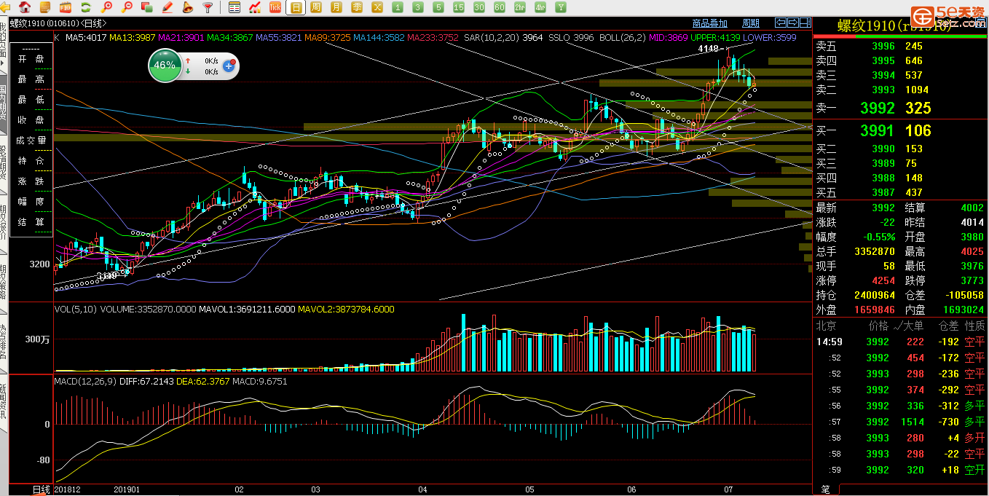Select the X custom period button
Viewport: 989px width, 496px height.
377,7
